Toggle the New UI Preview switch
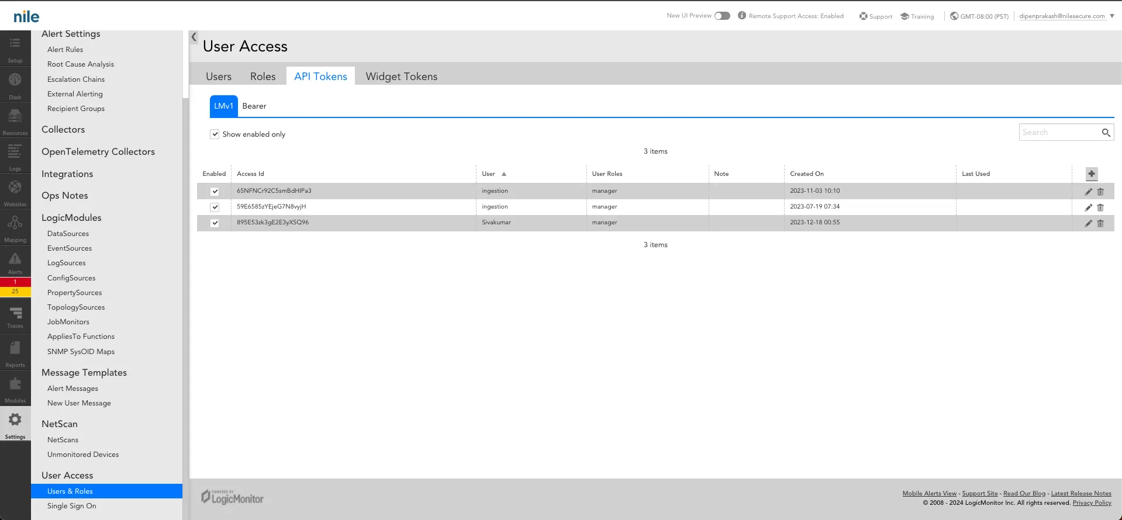 [722, 16]
